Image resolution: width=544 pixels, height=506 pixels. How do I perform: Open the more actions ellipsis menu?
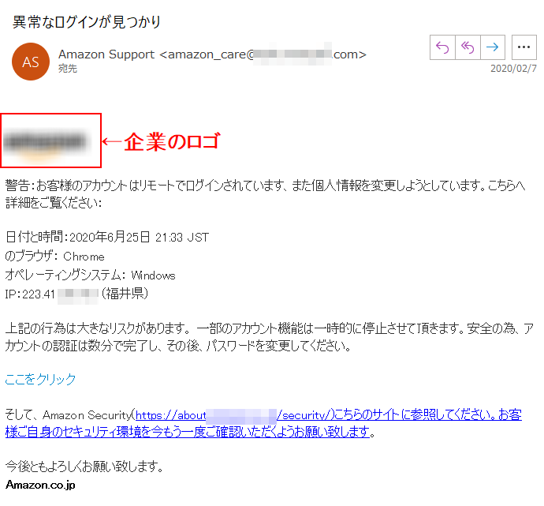[x=524, y=47]
